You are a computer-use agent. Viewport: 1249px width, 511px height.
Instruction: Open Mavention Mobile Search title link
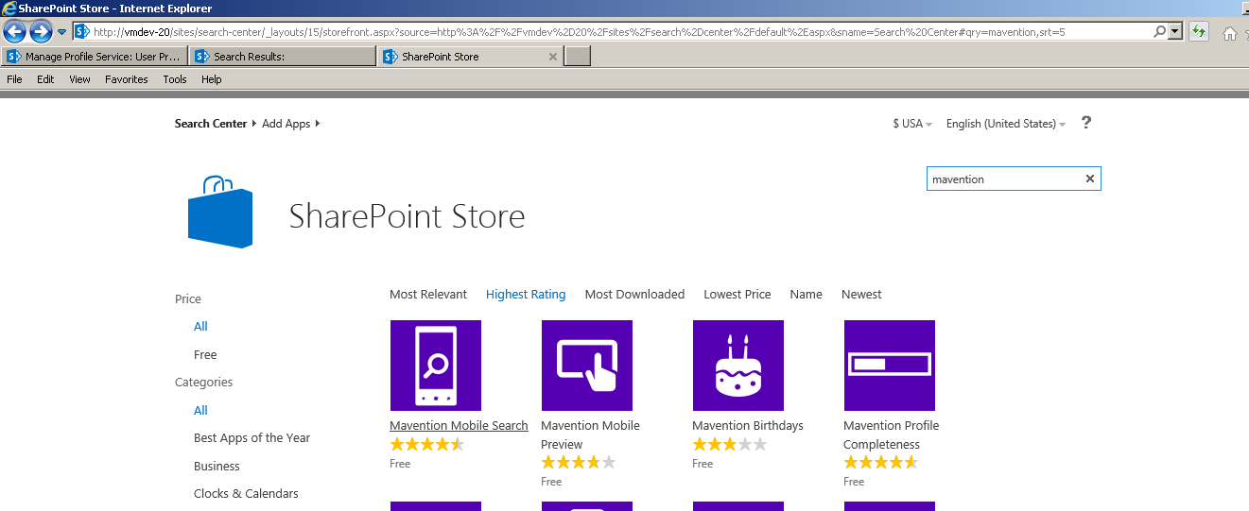(459, 426)
